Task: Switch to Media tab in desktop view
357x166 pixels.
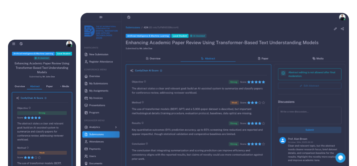Action: [318, 58]
